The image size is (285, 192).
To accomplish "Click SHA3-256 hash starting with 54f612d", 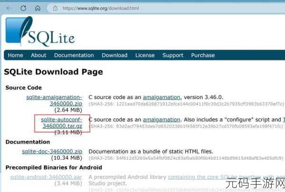I will coord(186,158).
